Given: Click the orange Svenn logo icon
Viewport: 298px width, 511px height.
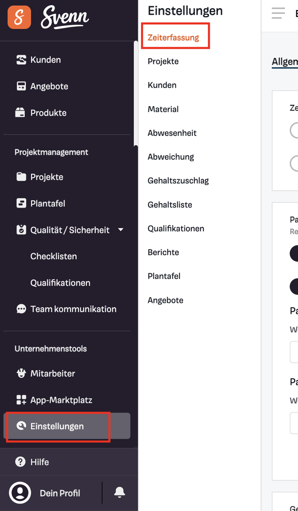Looking at the screenshot, I should [19, 17].
